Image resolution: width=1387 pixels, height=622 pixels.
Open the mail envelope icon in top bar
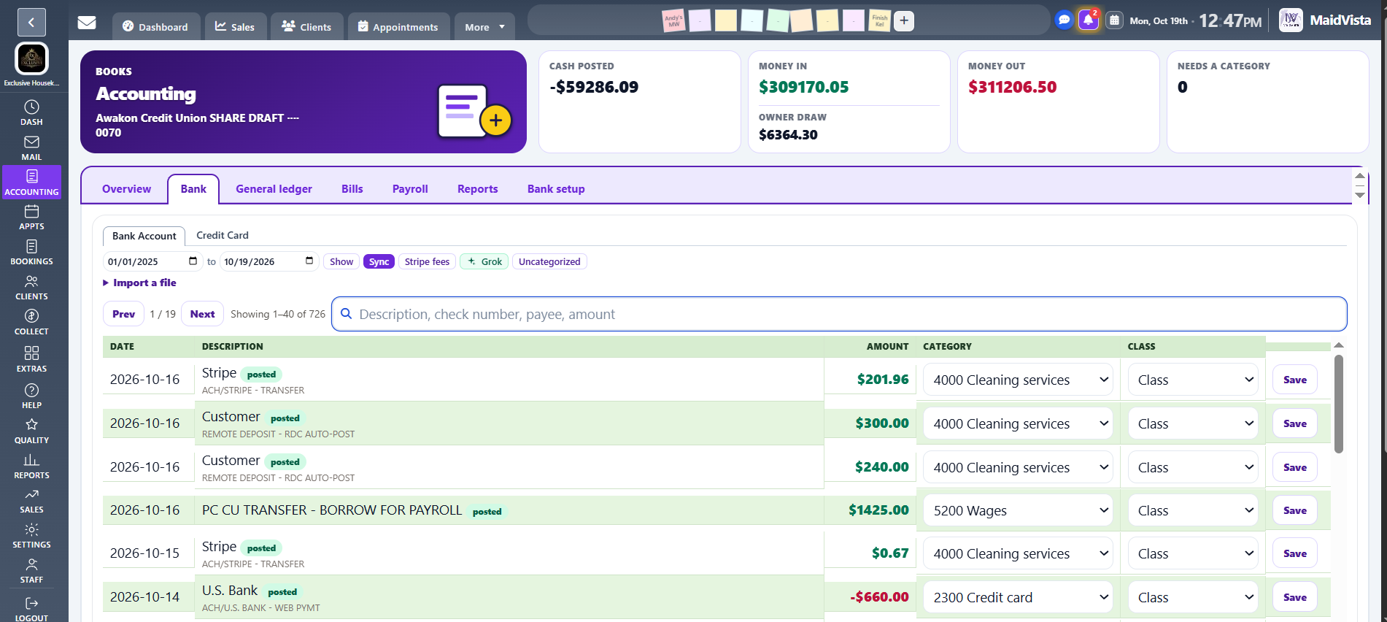pyautogui.click(x=87, y=23)
